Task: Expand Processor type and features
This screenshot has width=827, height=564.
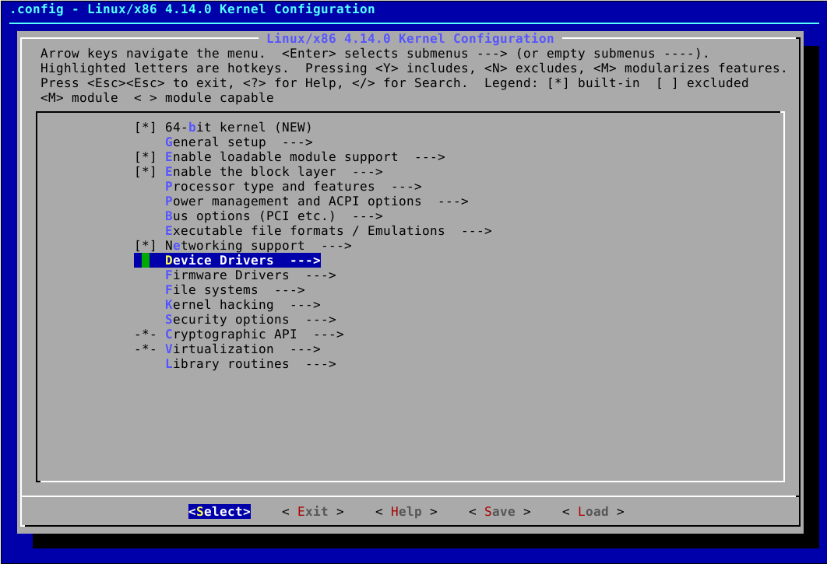Action: (249, 186)
